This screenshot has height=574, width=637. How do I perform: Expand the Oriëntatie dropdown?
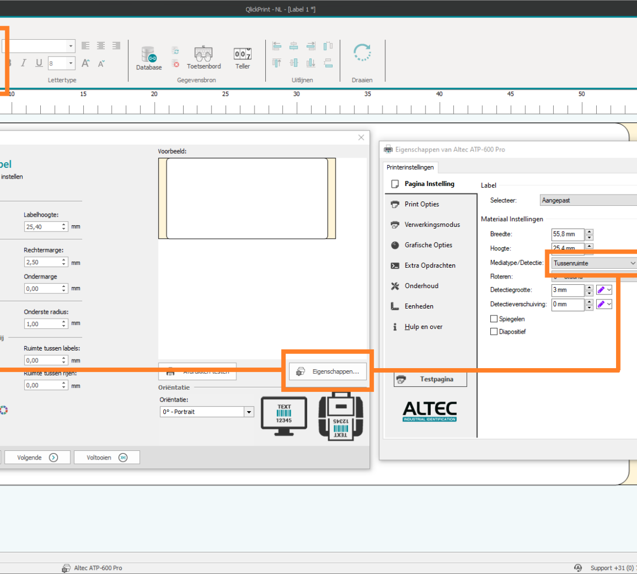[x=248, y=412]
